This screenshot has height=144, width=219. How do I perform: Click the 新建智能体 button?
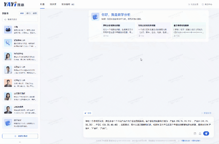click(20, 136)
